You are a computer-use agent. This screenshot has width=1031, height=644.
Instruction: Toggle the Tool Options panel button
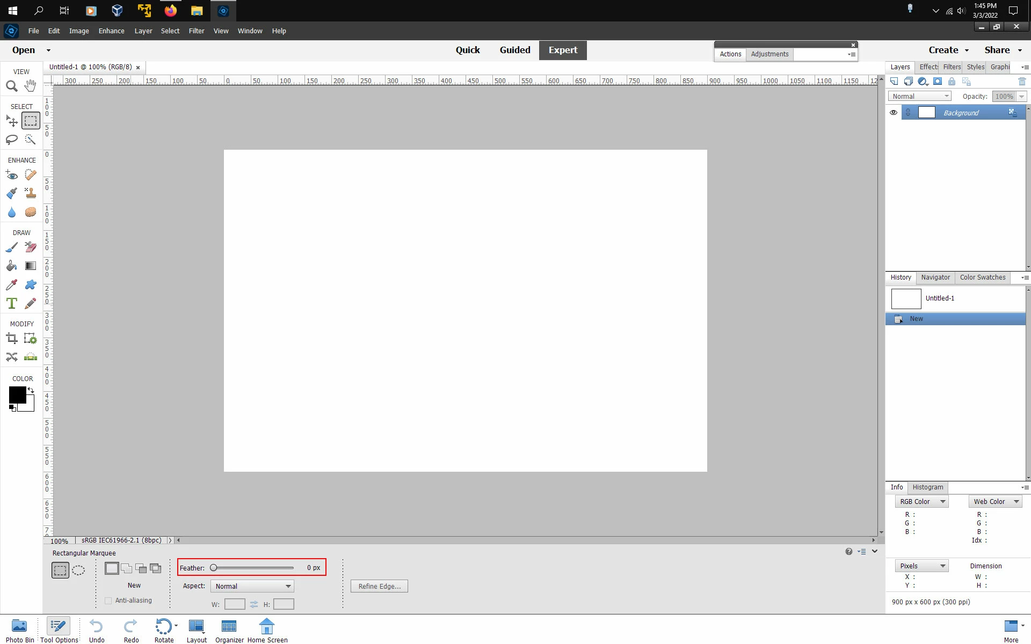coord(59,630)
